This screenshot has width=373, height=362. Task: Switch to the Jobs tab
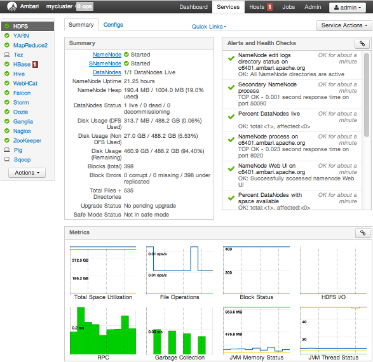click(288, 7)
